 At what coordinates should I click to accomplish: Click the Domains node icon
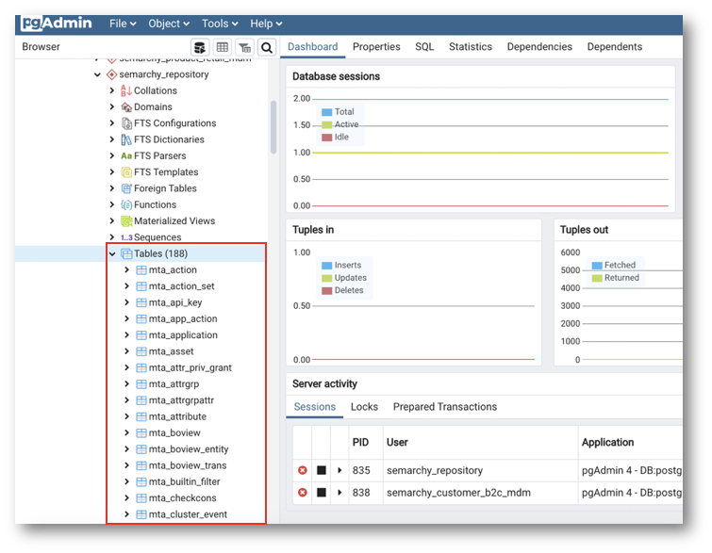coord(126,107)
